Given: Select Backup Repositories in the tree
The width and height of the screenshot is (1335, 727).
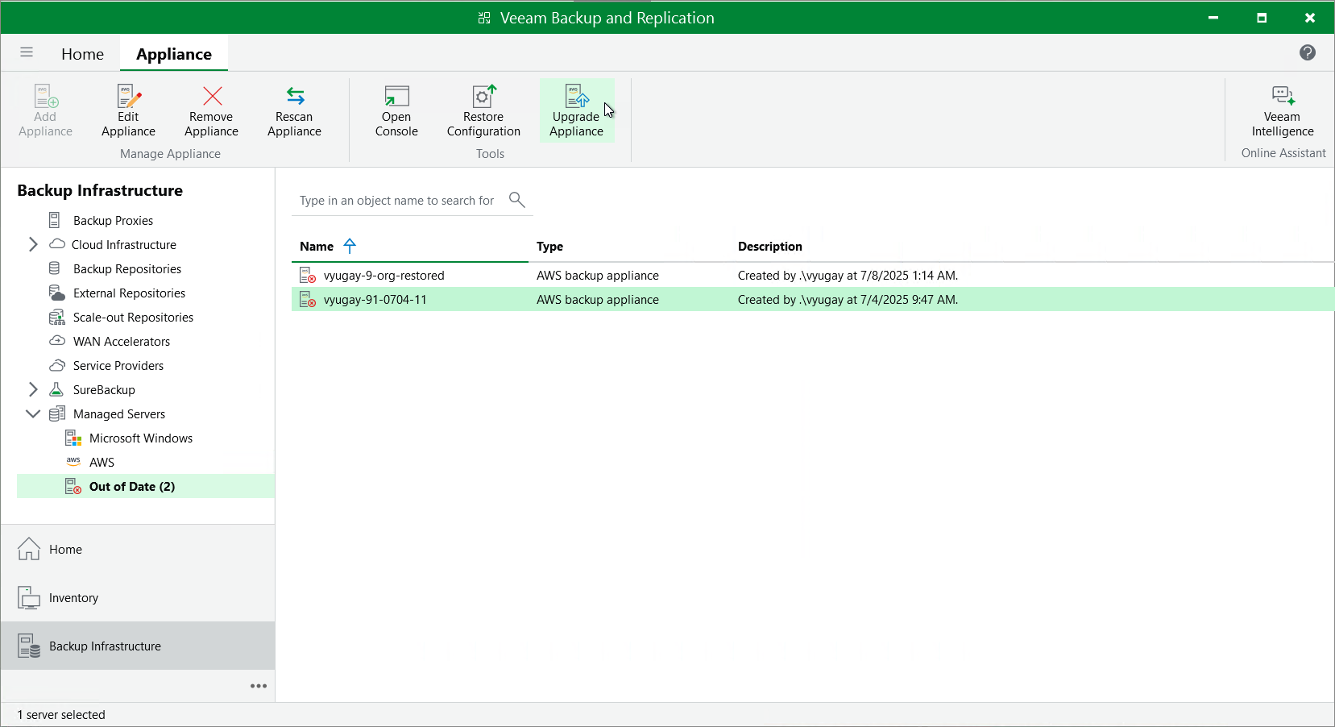Looking at the screenshot, I should (126, 268).
